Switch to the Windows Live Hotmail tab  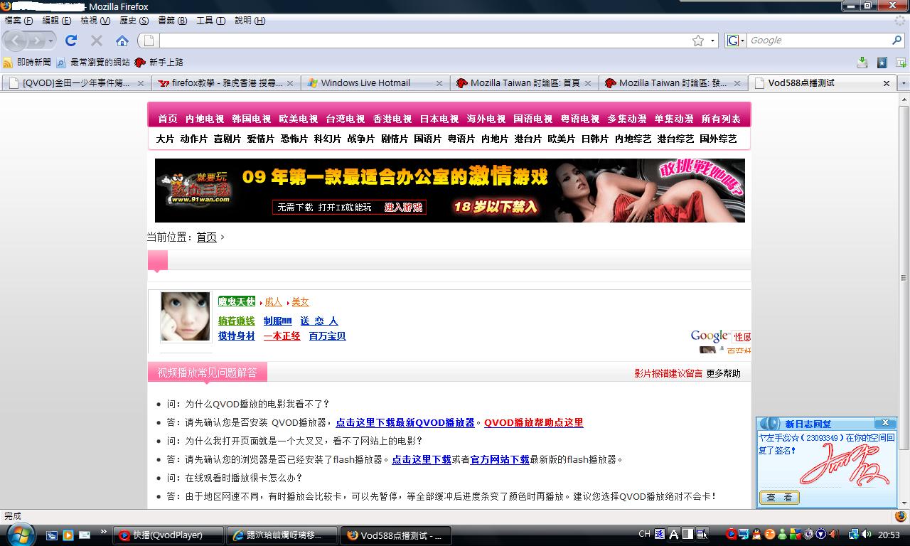click(x=374, y=83)
